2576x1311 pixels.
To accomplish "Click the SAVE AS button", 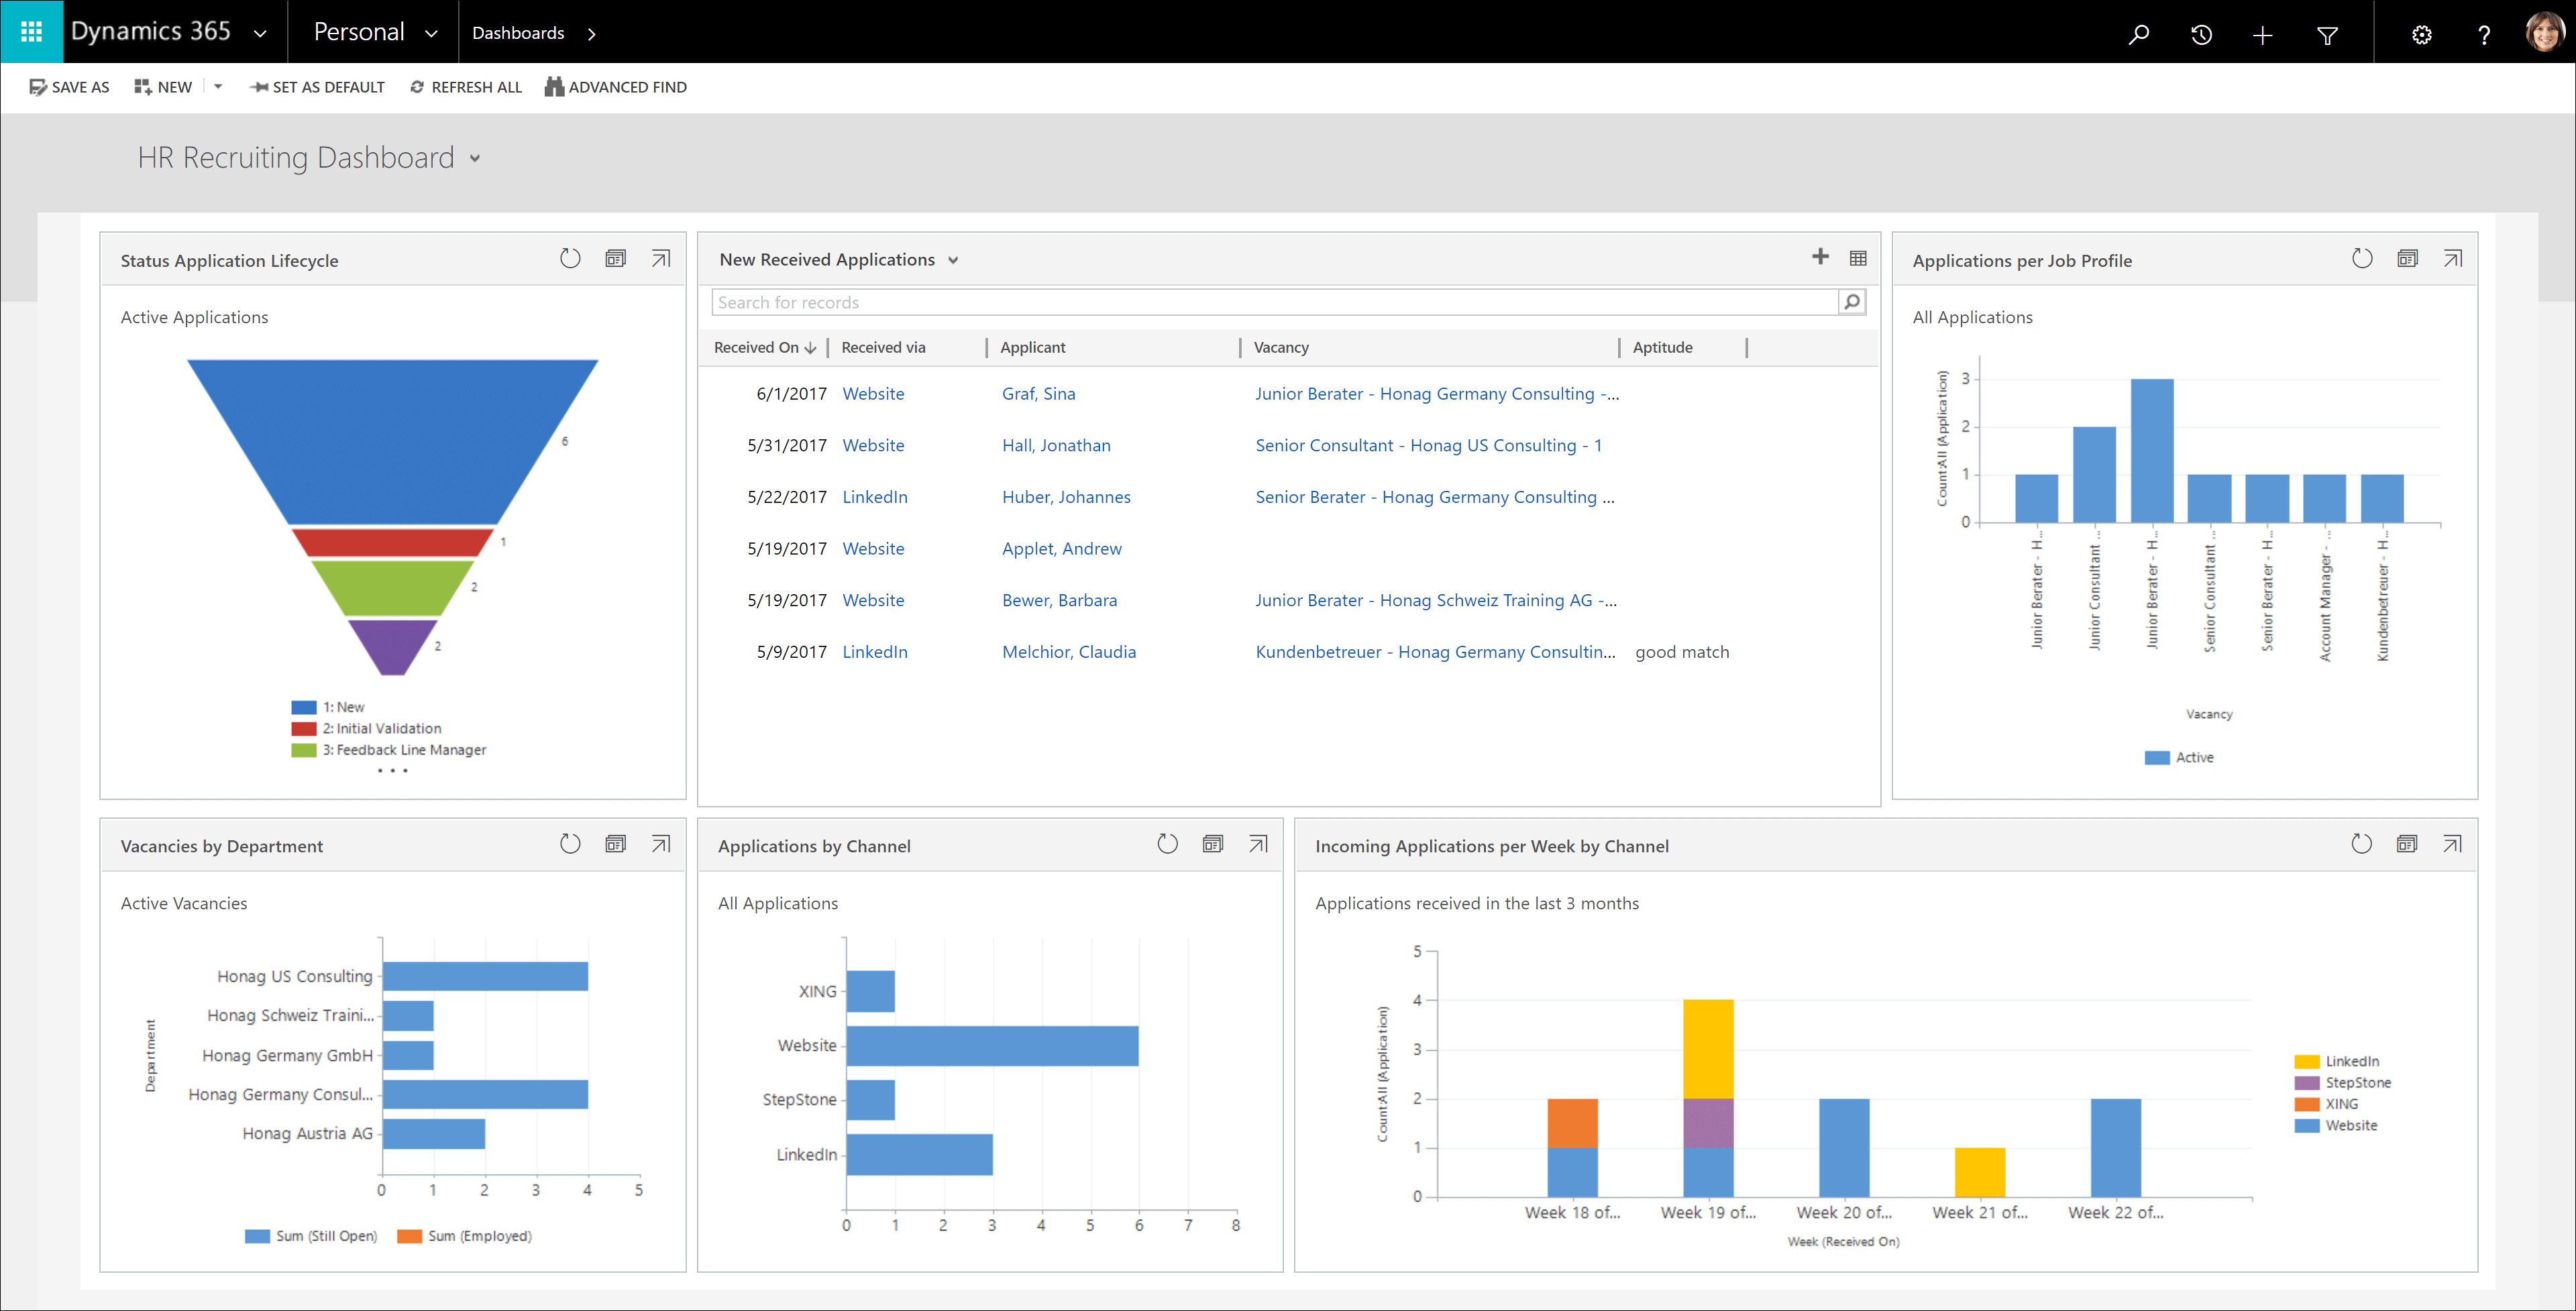I will (x=69, y=86).
